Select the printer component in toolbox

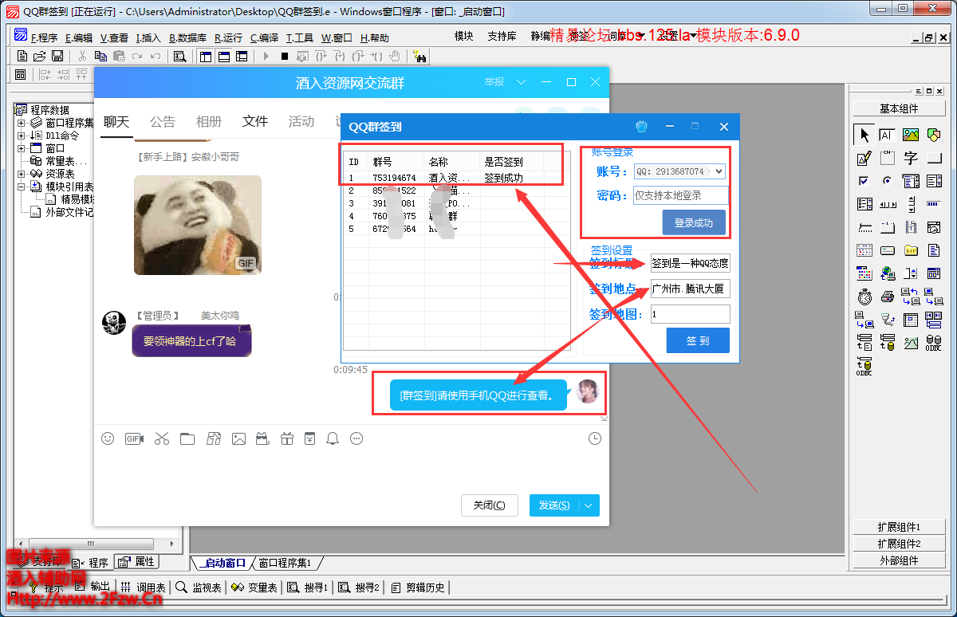click(x=888, y=297)
